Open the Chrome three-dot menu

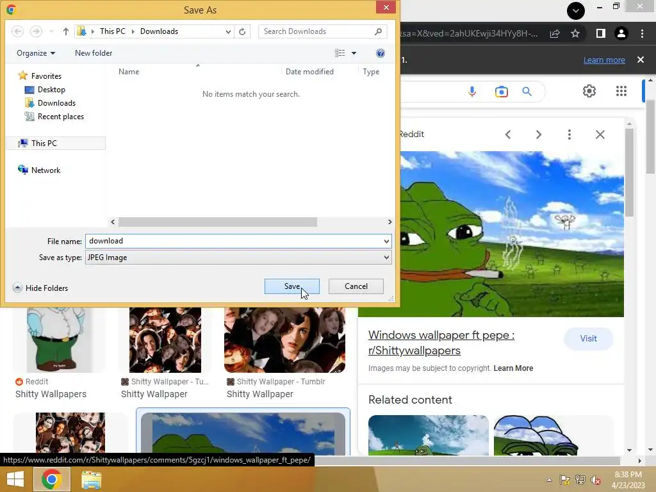pos(642,33)
